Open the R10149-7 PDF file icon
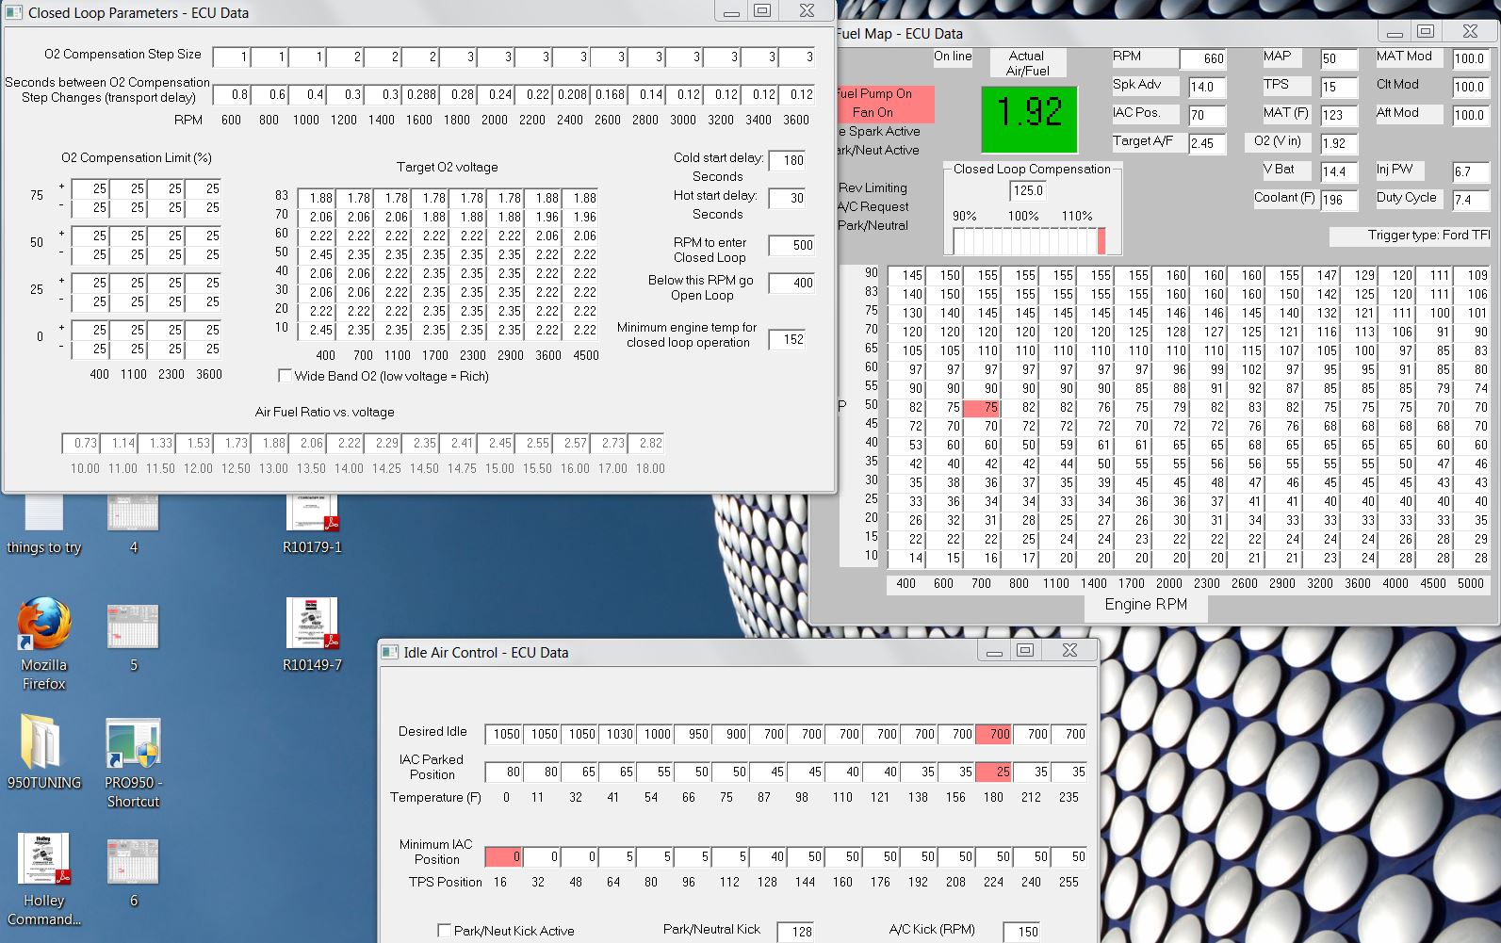The width and height of the screenshot is (1501, 943). click(312, 625)
